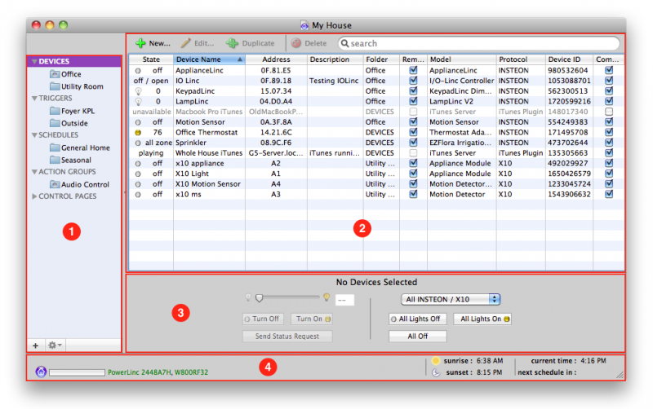
Task: Sort by Device Name column header
Action: 210,59
